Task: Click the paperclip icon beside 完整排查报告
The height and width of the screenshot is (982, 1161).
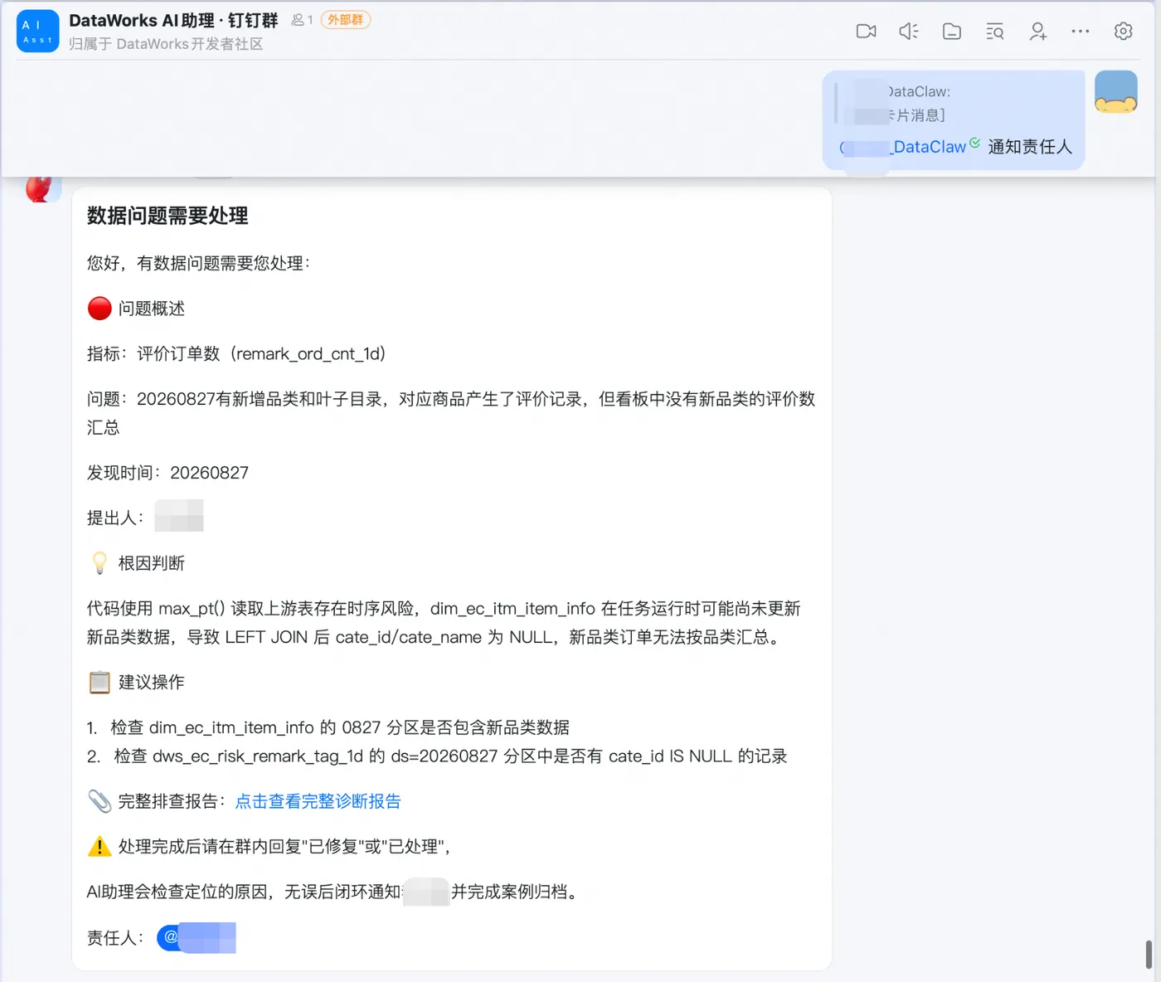Action: tap(100, 801)
